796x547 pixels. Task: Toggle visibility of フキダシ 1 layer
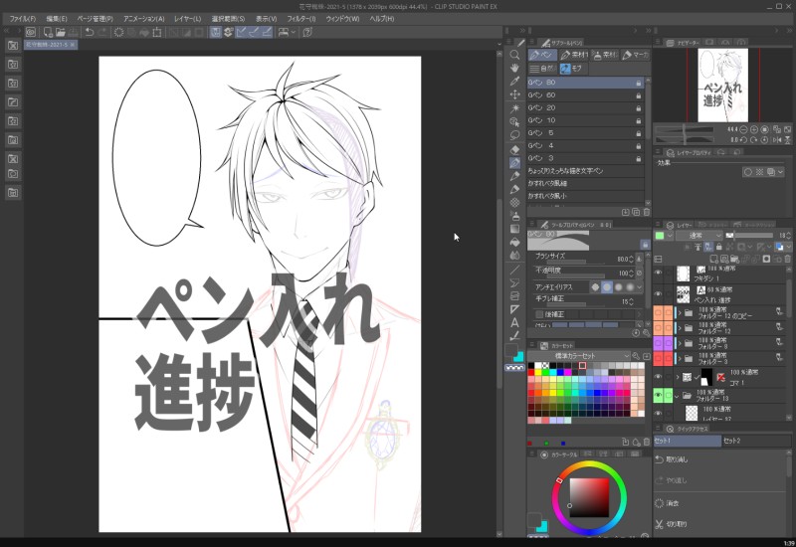pyautogui.click(x=659, y=273)
